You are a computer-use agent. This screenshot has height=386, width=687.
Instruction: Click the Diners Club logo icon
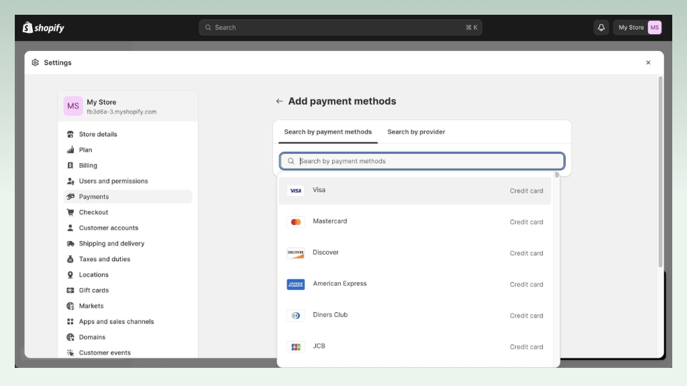(296, 316)
